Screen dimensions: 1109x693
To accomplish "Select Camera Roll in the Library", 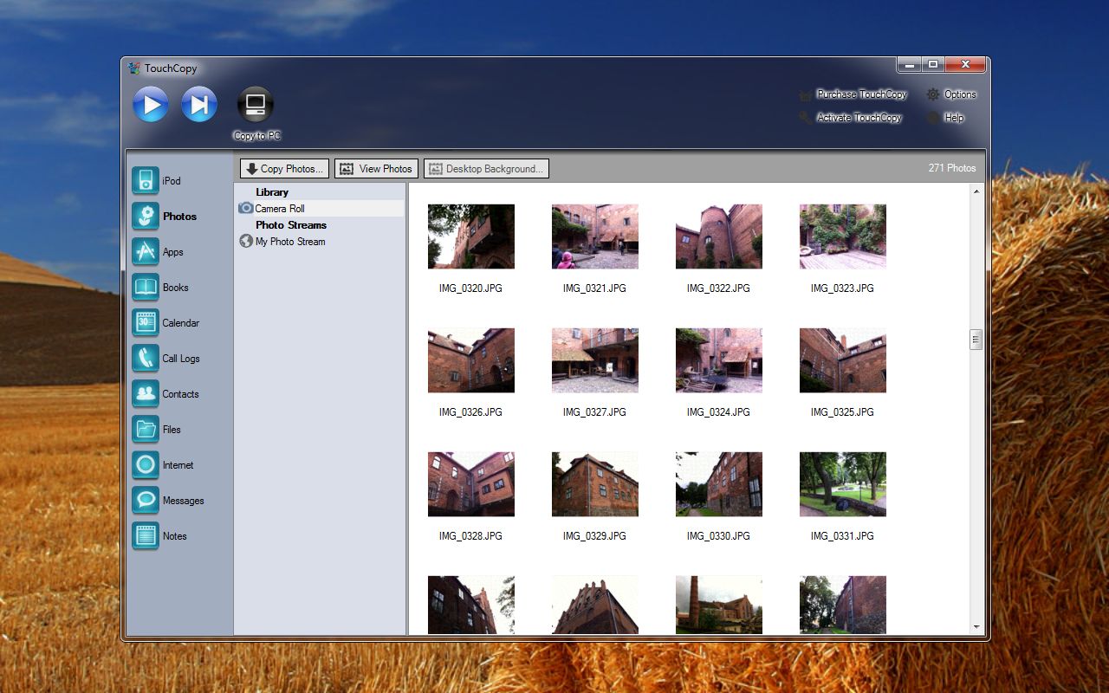I will pyautogui.click(x=320, y=209).
